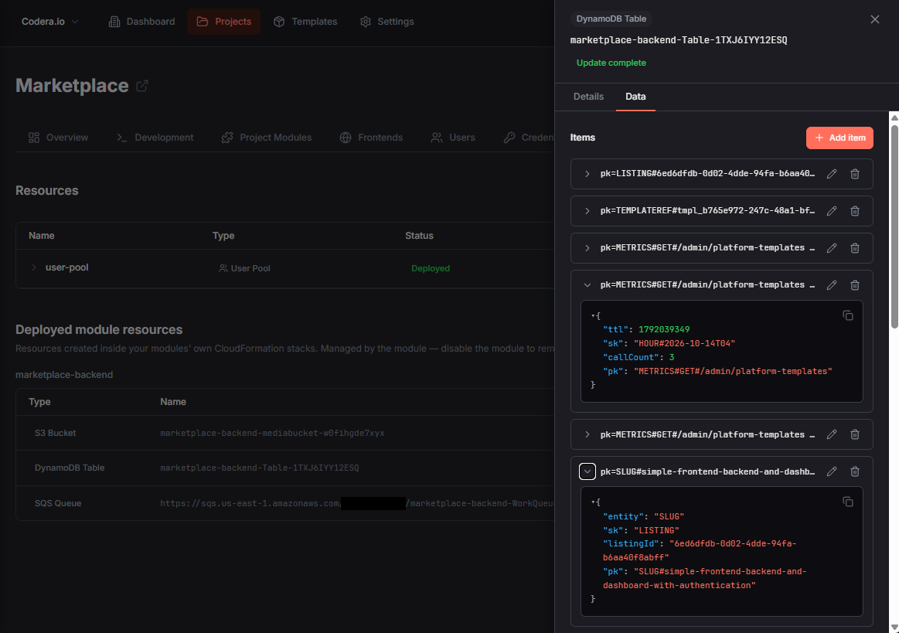Viewport: 899px width, 633px height.
Task: Select the marketplace-backend-mediabucket-w0fihgde7xyx name
Action: 272,434
